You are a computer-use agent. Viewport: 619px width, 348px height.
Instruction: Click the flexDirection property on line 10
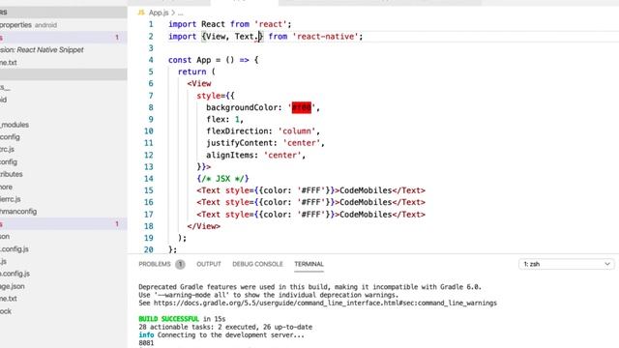(237, 131)
